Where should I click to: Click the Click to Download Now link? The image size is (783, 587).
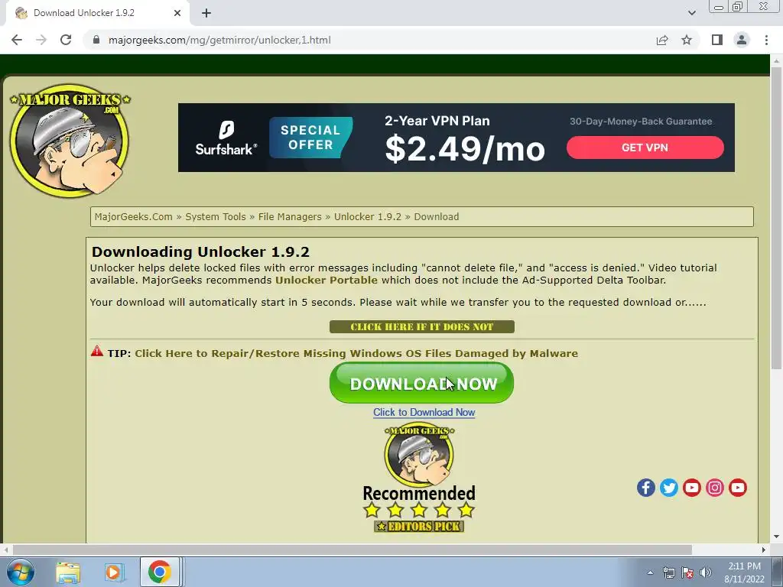tap(424, 412)
